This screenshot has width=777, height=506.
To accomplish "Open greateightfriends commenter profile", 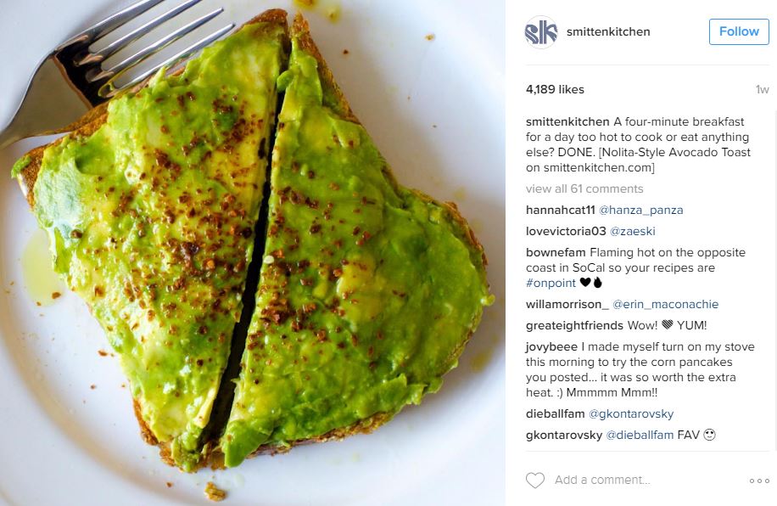I will [574, 325].
